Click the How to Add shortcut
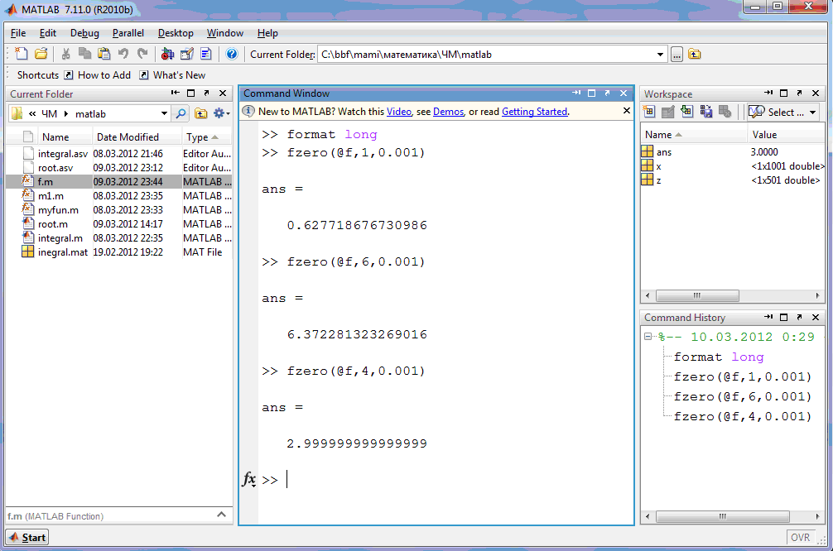833x551 pixels. [x=98, y=74]
